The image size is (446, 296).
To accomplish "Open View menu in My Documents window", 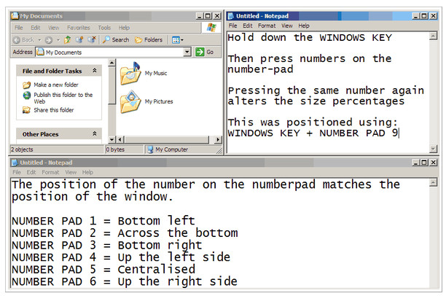I will 53,28.
